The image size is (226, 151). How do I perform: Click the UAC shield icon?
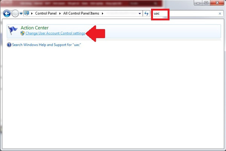tap(22, 33)
